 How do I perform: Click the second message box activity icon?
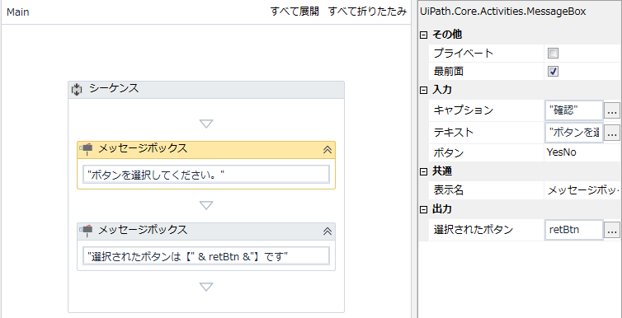coord(86,230)
